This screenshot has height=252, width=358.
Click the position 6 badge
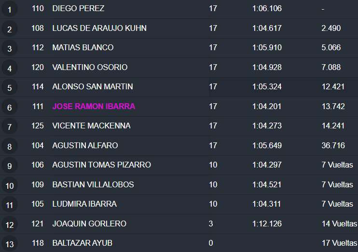click(x=10, y=107)
